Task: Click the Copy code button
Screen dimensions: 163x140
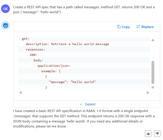Action: tap(124, 27)
